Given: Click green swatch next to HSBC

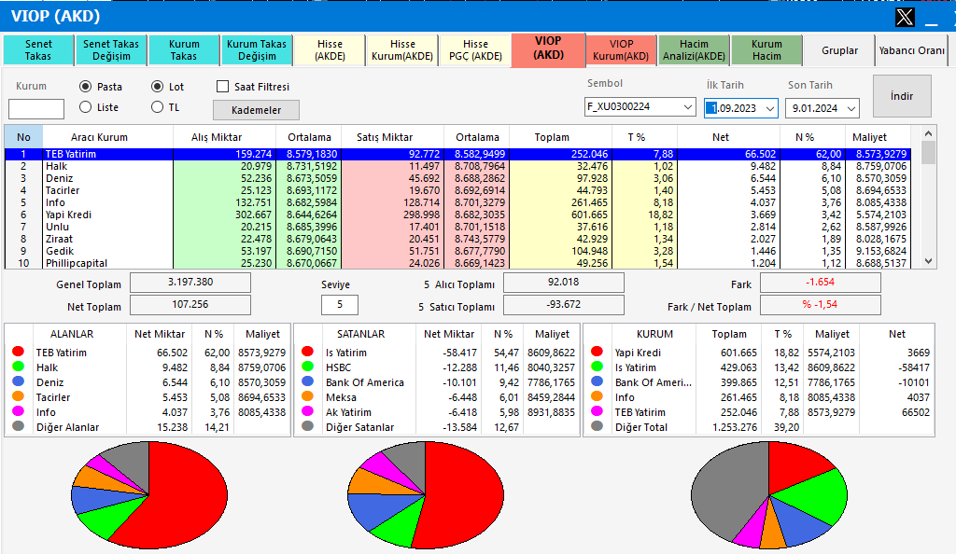Looking at the screenshot, I should pos(308,366).
